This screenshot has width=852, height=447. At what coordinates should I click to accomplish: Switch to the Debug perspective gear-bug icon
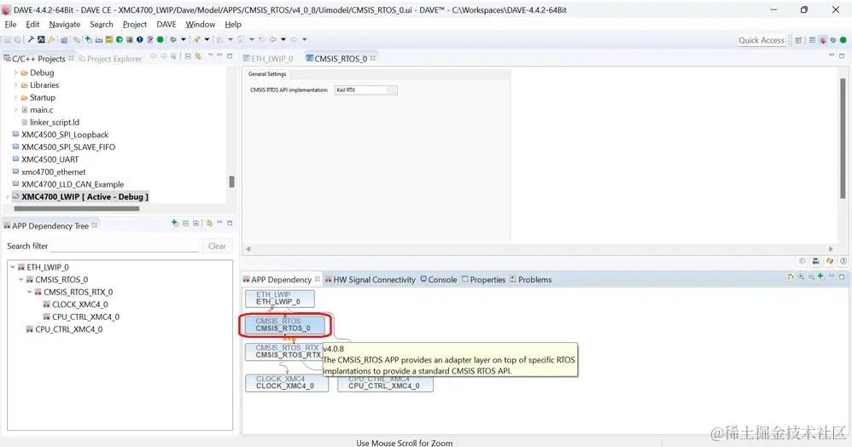point(833,40)
